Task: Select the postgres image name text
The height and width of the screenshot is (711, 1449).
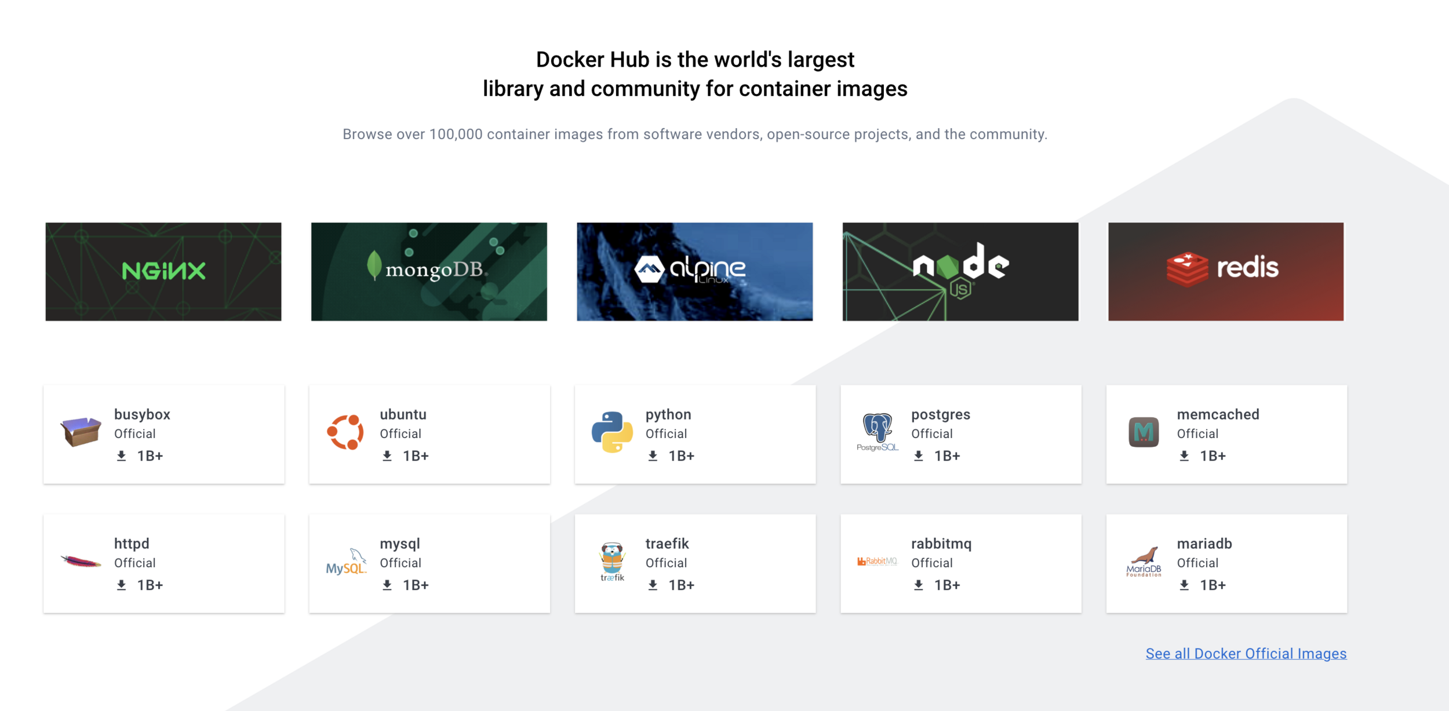Action: (940, 414)
